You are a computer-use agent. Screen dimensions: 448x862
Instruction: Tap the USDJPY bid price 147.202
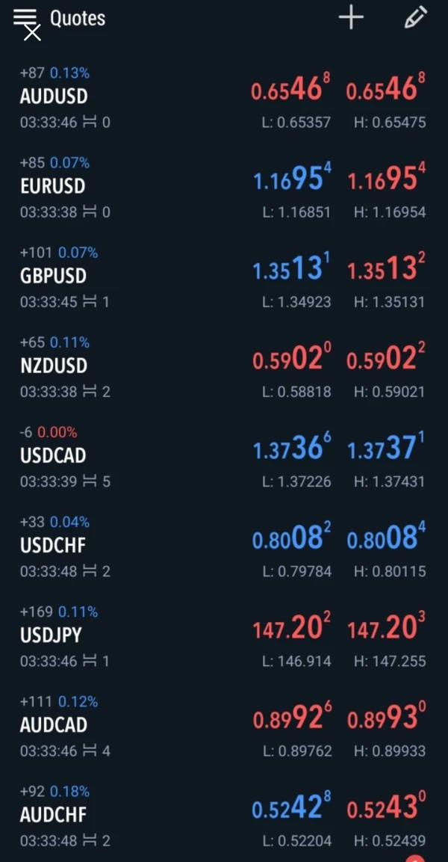(291, 629)
